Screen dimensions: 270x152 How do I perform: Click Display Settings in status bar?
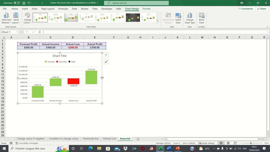pyautogui.click(x=206, y=143)
